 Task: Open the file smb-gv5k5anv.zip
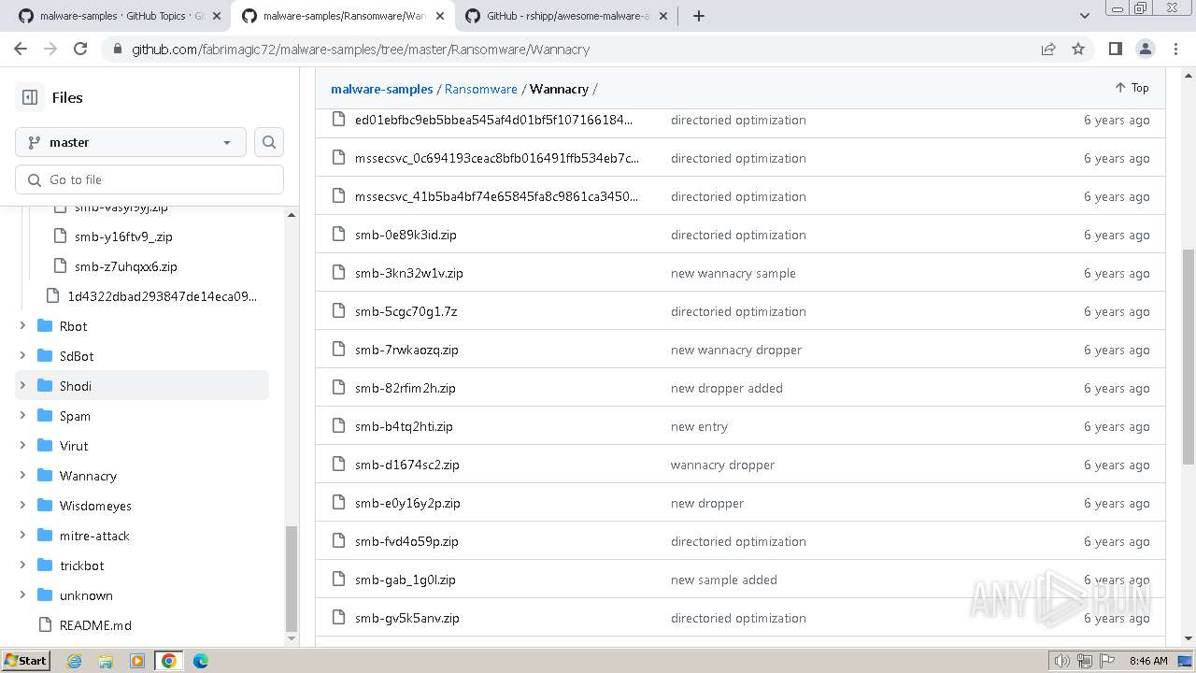(x=407, y=618)
